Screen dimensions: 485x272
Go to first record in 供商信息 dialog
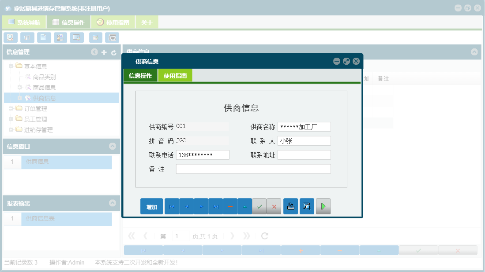(x=172, y=206)
